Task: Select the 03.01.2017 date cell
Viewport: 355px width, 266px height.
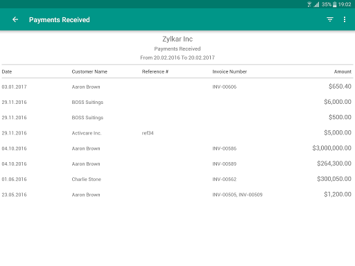Action: (x=14, y=87)
